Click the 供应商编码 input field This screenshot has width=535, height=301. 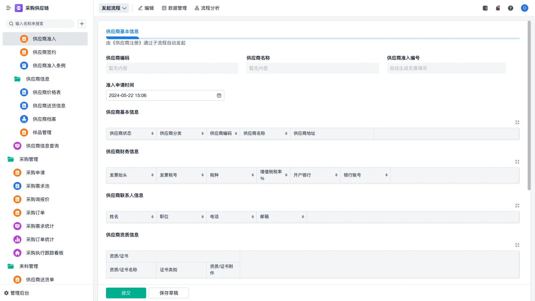(172, 68)
